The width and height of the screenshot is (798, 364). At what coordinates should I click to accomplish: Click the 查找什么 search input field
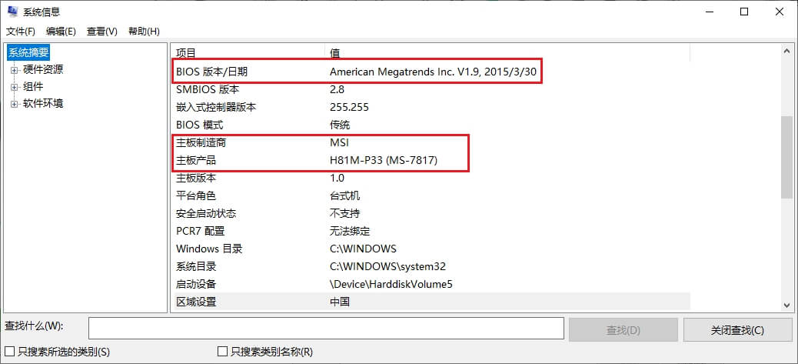pyautogui.click(x=326, y=329)
